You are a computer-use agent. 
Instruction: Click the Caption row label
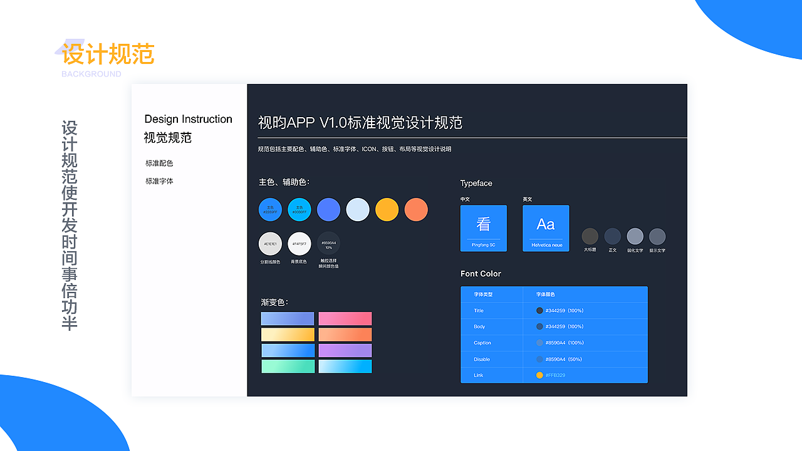482,343
